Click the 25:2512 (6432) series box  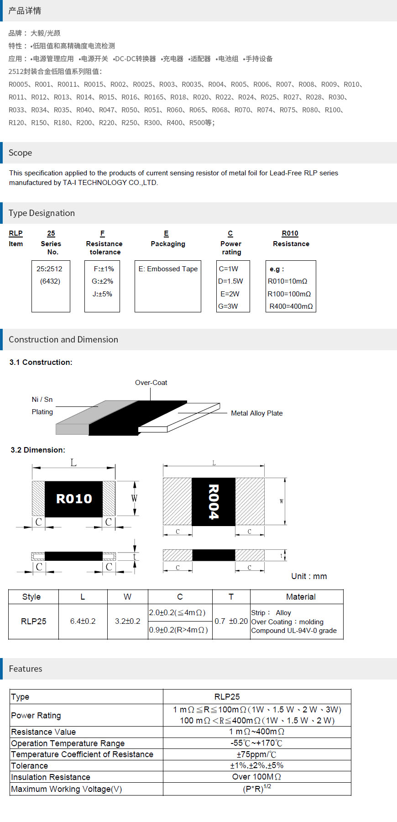click(x=51, y=286)
